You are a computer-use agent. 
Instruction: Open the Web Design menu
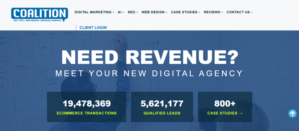[154, 12]
